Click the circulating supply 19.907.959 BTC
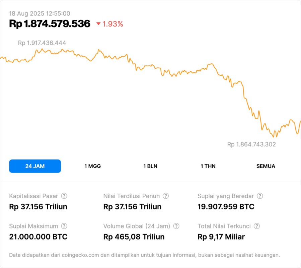301x268 pixels. pos(226,207)
